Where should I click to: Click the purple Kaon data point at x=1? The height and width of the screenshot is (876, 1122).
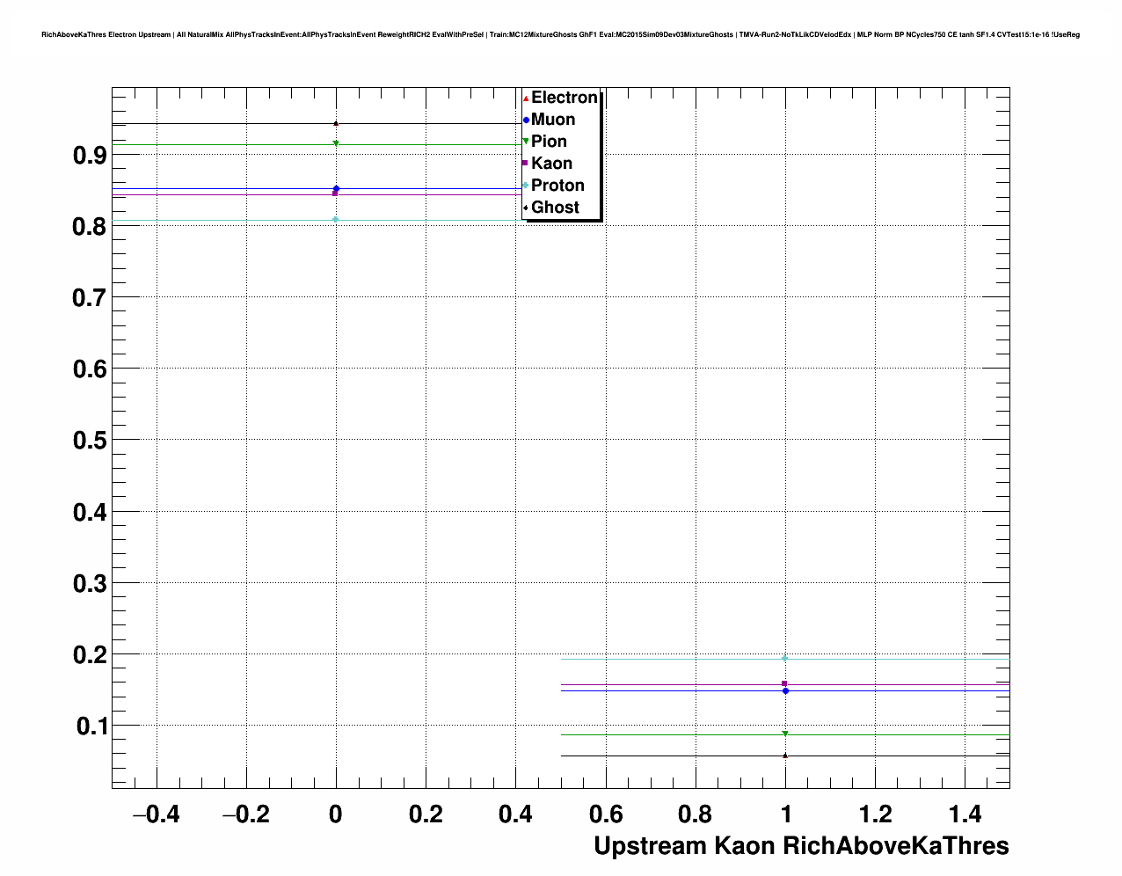click(x=784, y=683)
